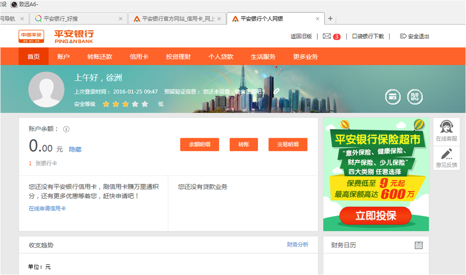
Task: Click the 转账 button
Action: click(x=244, y=145)
